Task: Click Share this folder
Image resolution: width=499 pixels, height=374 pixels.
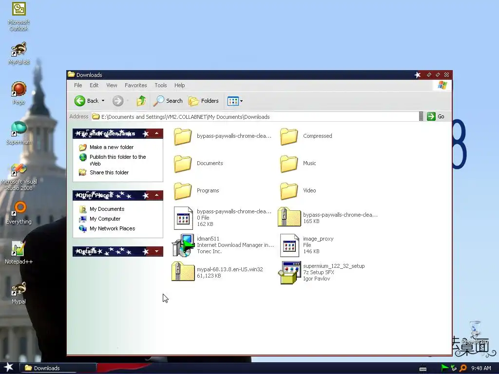Action: (x=104, y=172)
